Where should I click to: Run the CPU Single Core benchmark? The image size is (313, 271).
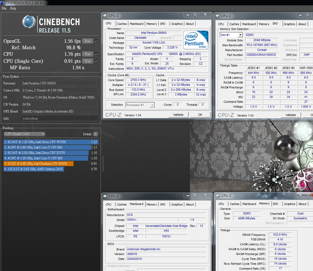[88, 61]
